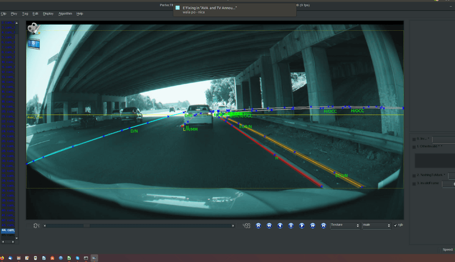Open the Skype icon in the taskbar
The width and height of the screenshot is (455, 262).
point(78,258)
